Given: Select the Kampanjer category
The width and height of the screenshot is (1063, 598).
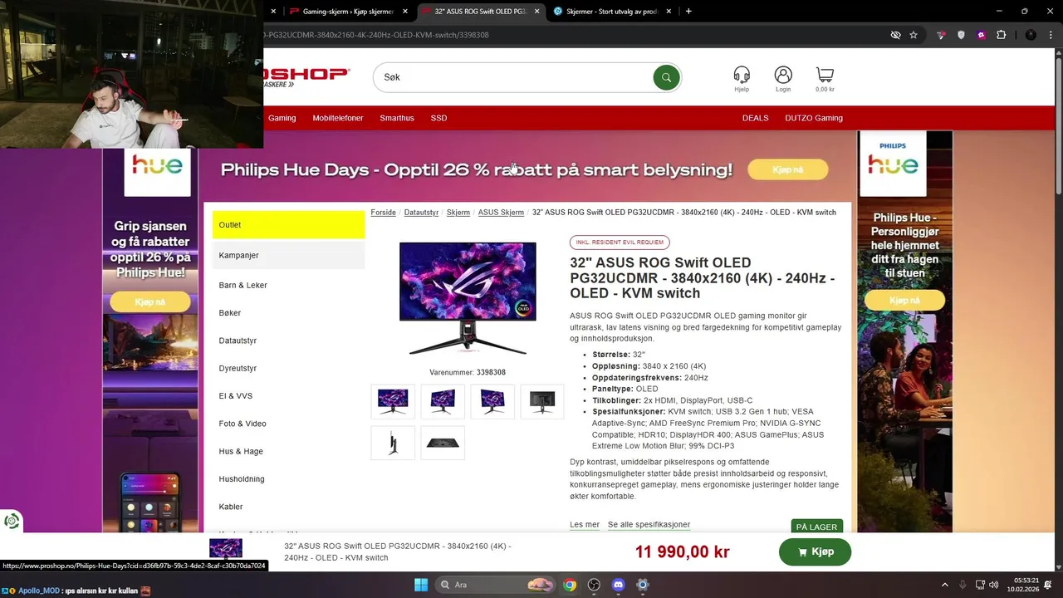Looking at the screenshot, I should pyautogui.click(x=288, y=255).
